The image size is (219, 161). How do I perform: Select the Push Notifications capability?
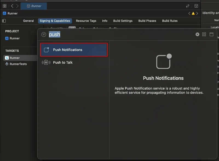74,50
